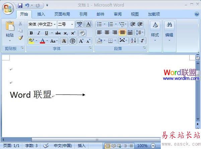Switch to the 视图 tab

(x=135, y=14)
